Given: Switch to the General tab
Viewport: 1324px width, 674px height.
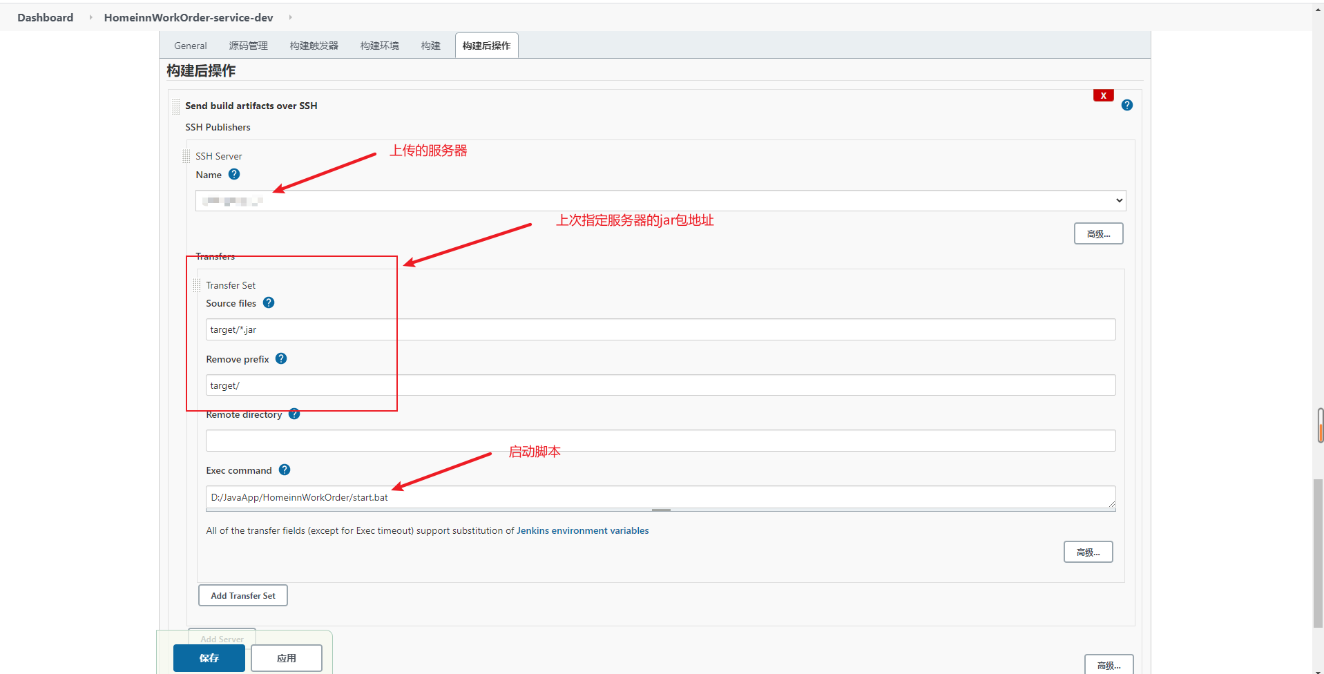Looking at the screenshot, I should point(191,46).
